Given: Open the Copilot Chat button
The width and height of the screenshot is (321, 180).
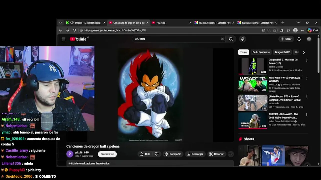Looking at the screenshot, I should [313, 30].
